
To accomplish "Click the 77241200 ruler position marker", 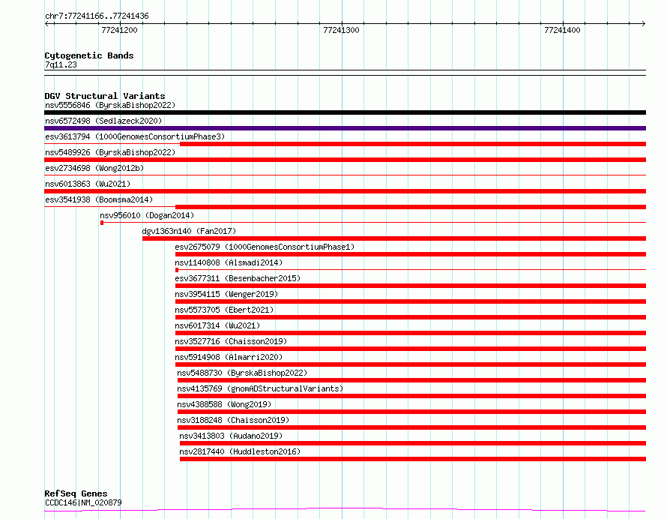I will click(119, 30).
